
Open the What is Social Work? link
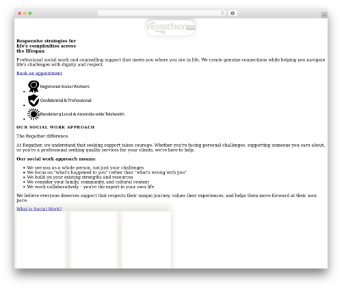[x=39, y=208]
